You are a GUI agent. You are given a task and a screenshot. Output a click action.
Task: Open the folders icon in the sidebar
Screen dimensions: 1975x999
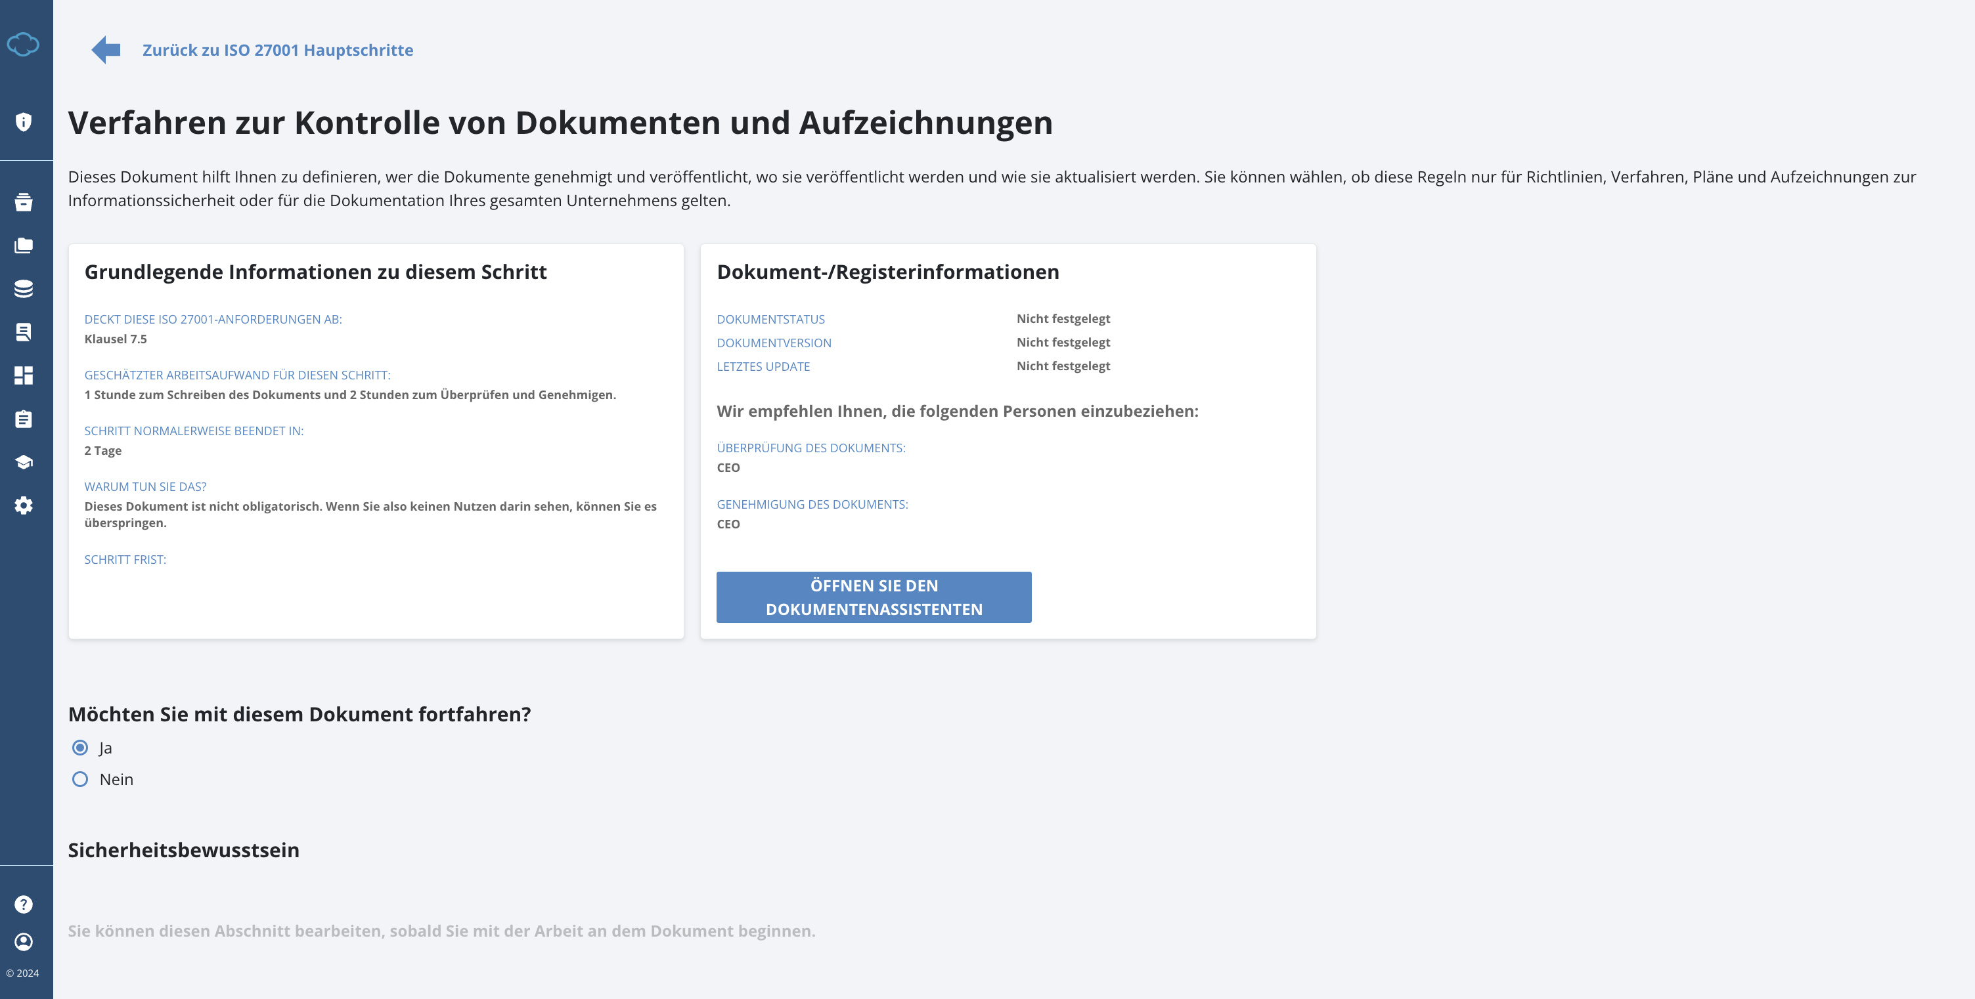click(24, 246)
